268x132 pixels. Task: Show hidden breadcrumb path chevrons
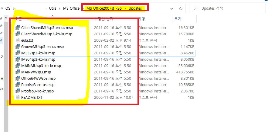(2, 8)
